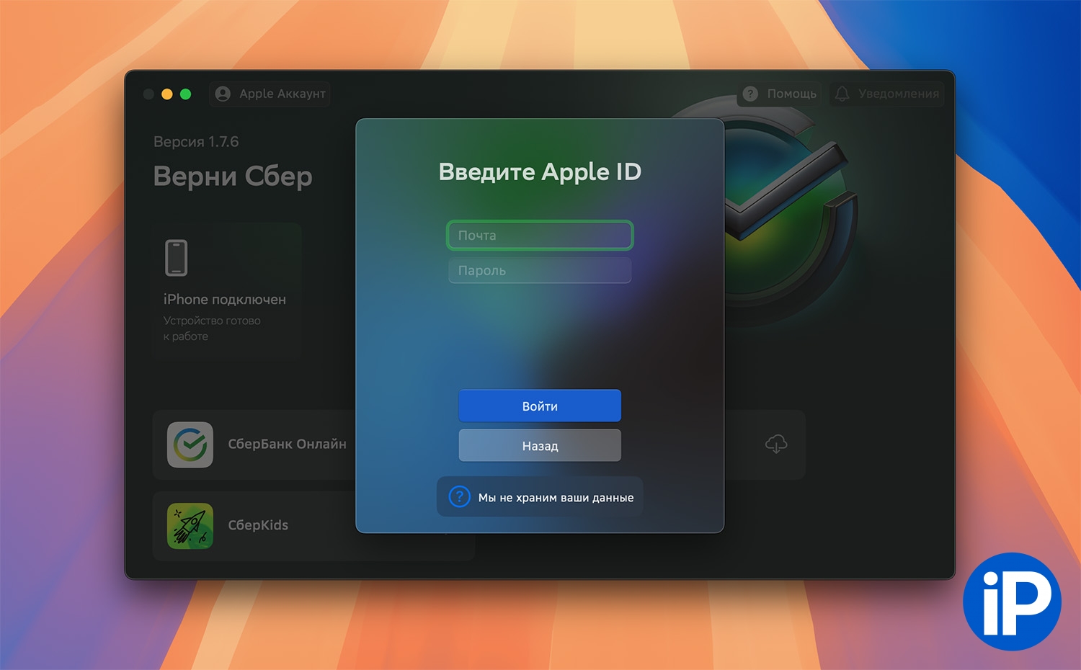Click the Войти button
Viewport: 1081px width, 670px height.
540,406
